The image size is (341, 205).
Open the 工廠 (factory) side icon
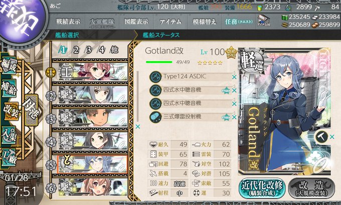click(9, 158)
